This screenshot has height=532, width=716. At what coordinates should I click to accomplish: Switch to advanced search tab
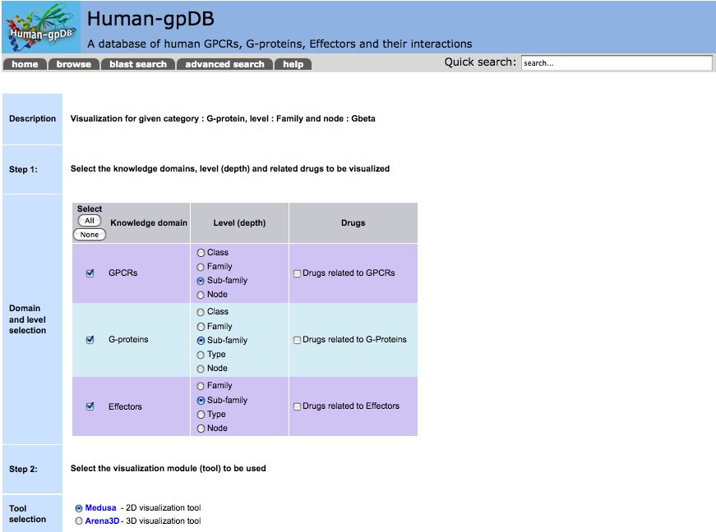224,64
